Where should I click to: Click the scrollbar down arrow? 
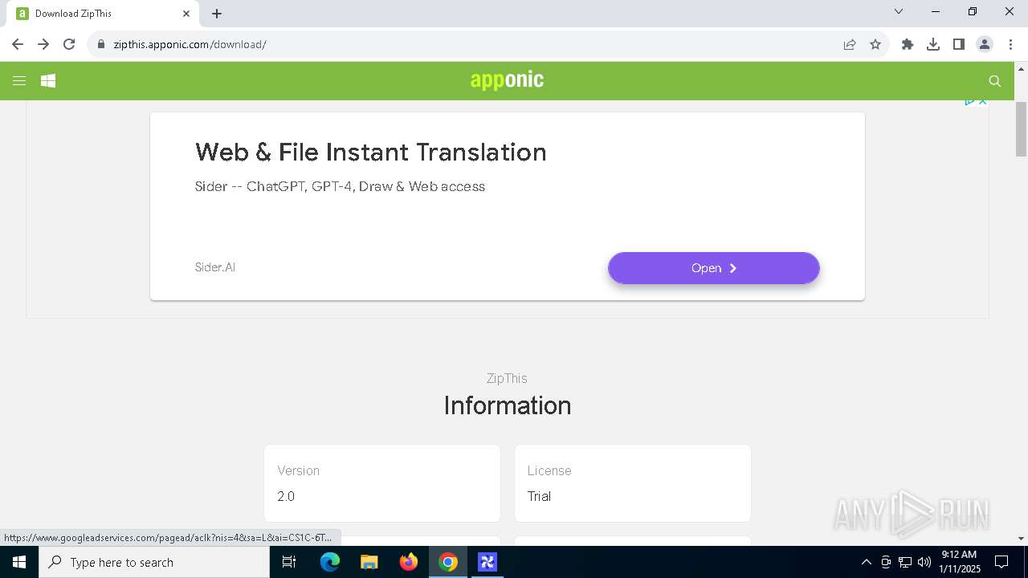tap(1022, 539)
